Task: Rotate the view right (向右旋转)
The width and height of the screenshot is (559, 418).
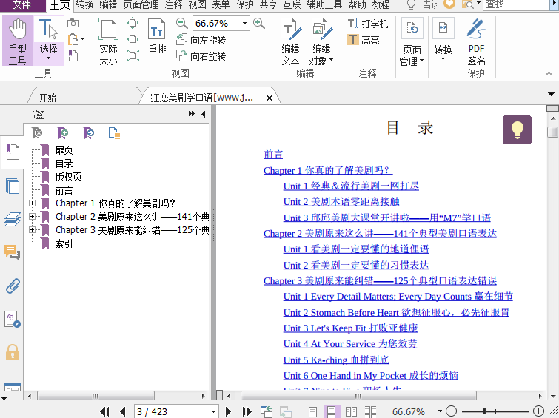Action: coord(201,56)
